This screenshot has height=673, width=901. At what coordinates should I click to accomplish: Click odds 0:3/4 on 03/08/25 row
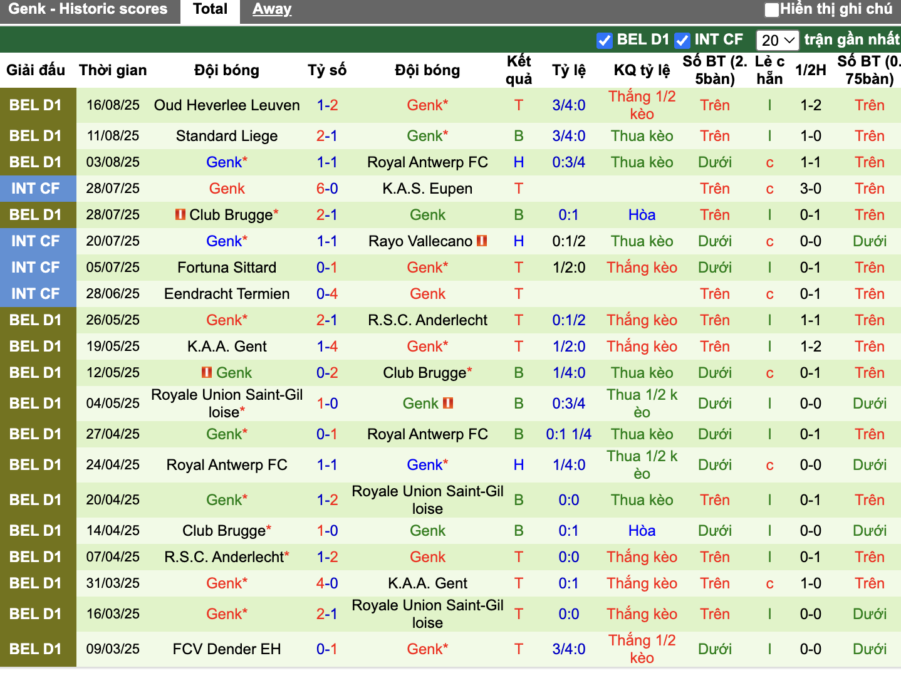(x=569, y=162)
